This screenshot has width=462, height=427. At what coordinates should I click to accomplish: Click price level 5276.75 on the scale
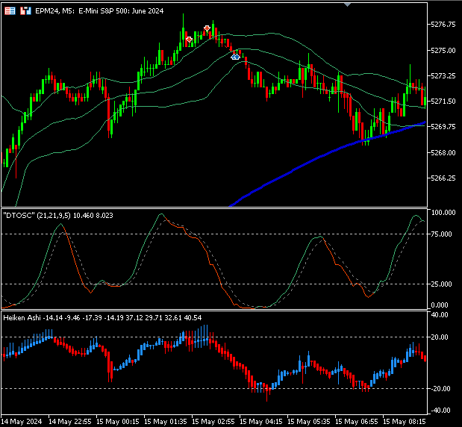tap(443, 25)
